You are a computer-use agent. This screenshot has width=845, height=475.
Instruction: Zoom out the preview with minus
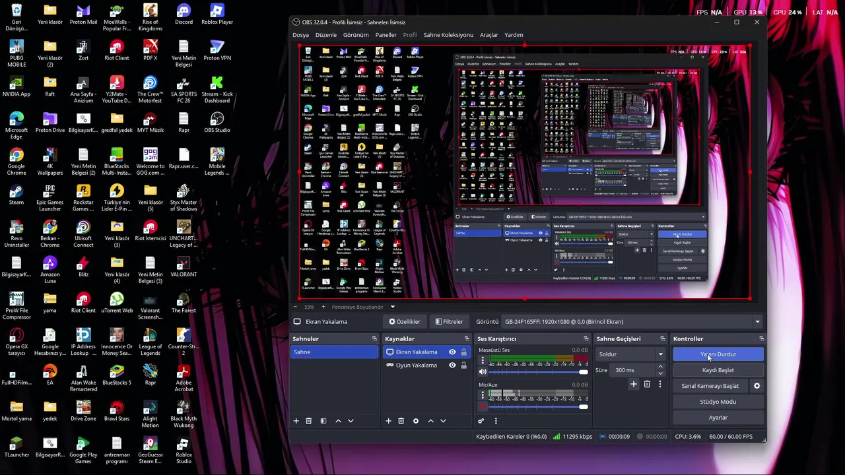point(296,307)
